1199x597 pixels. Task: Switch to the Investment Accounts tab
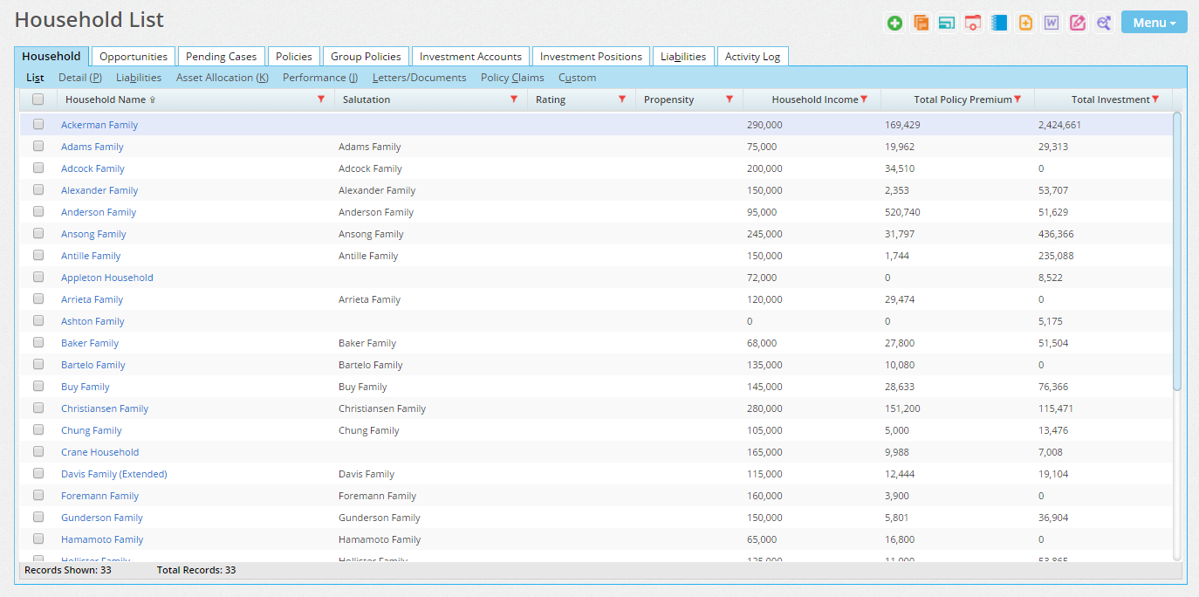pyautogui.click(x=470, y=57)
